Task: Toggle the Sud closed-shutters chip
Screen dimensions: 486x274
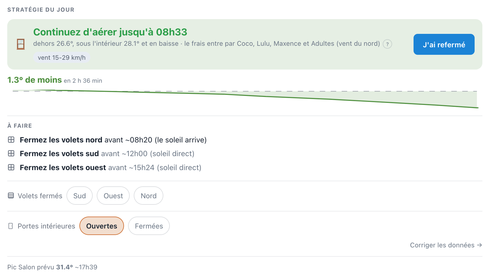Action: coord(80,196)
